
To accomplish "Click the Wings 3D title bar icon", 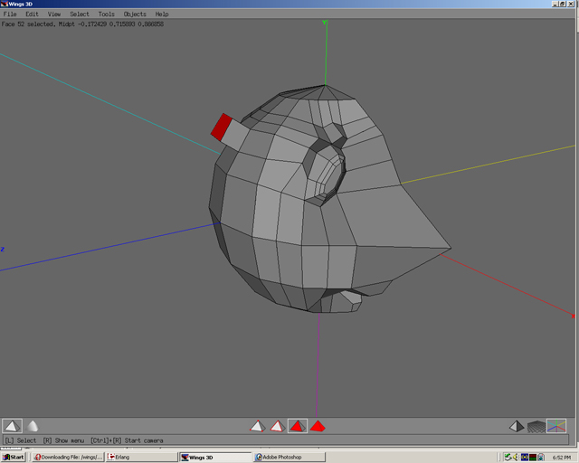I will click(x=4, y=4).
